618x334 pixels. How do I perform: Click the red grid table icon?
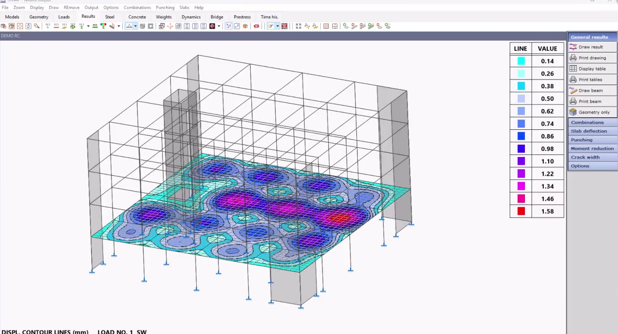pyautogui.click(x=326, y=26)
